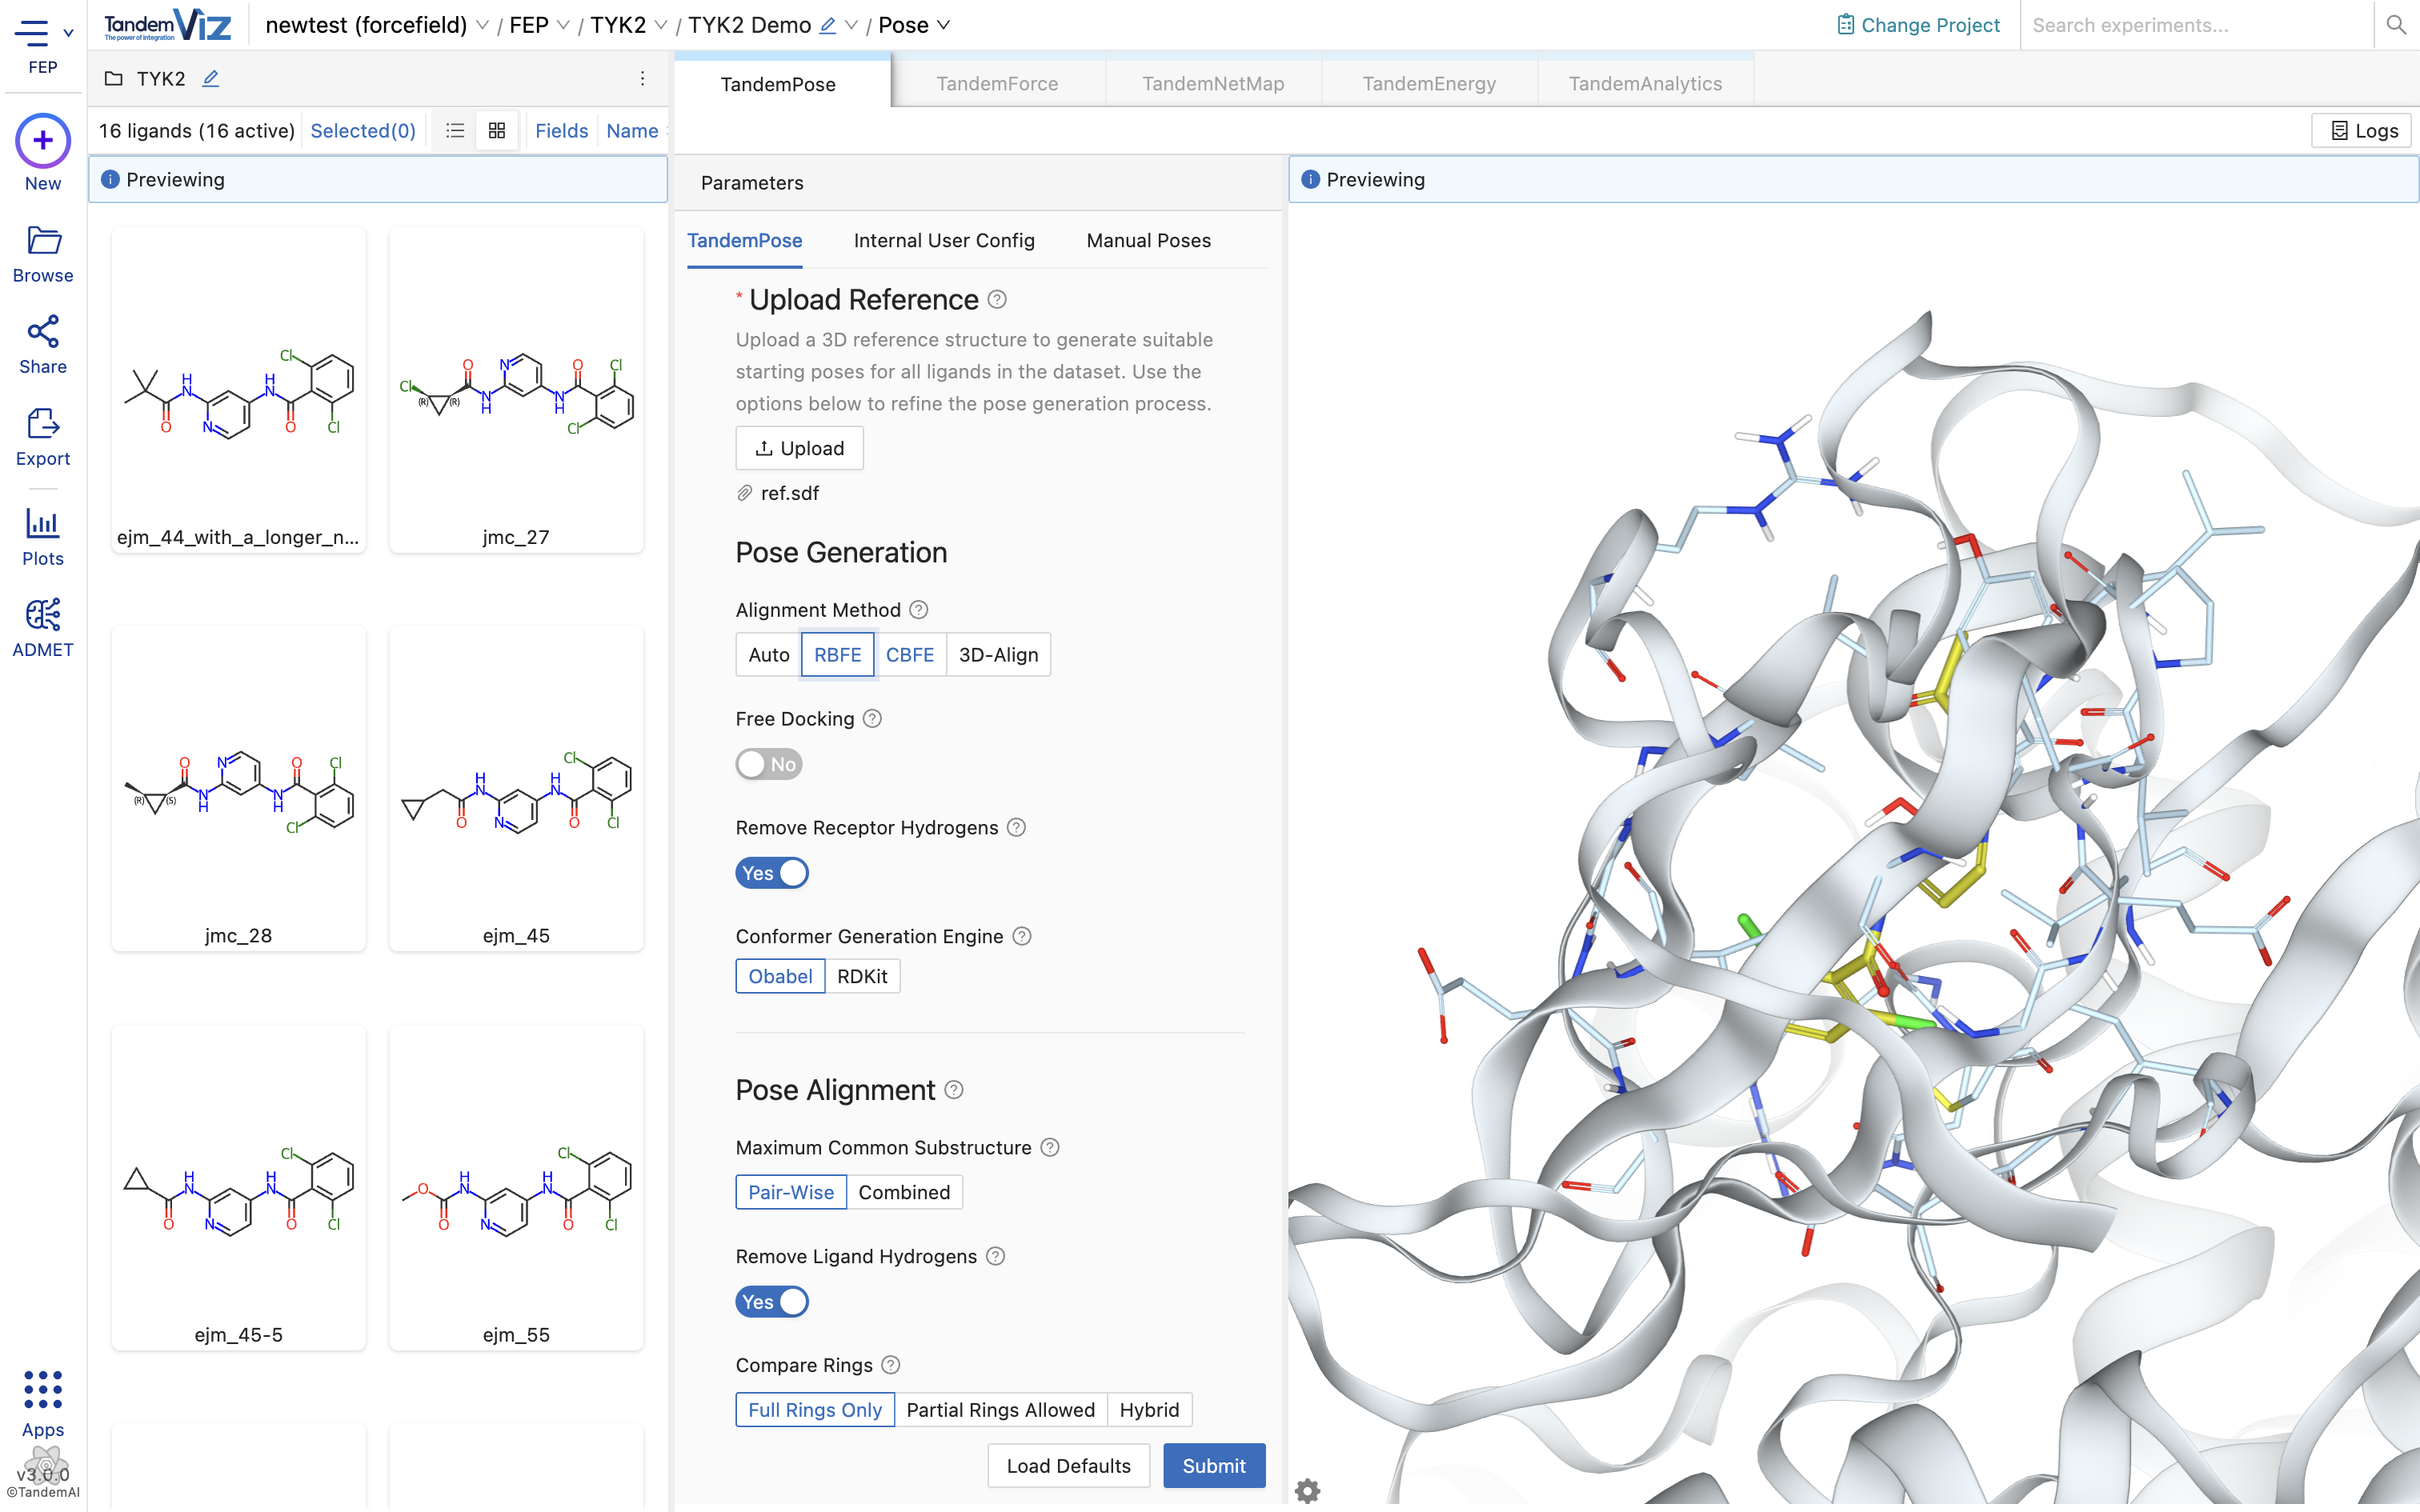2420x1512 pixels.
Task: Open the Manual Poses tab
Action: pyautogui.click(x=1148, y=241)
